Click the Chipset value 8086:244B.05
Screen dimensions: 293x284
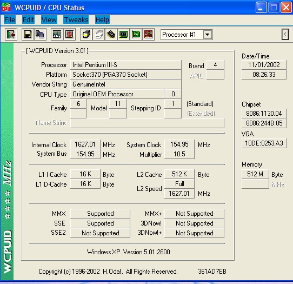[264, 123]
